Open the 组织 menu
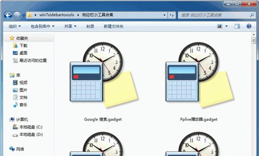The height and width of the screenshot is (156, 259). [15, 26]
